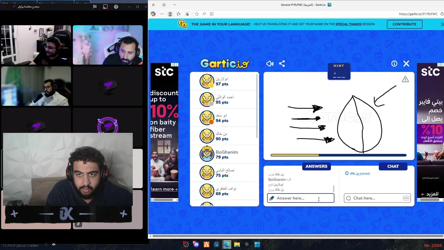Open File Explorer from the taskbar

coord(237,244)
